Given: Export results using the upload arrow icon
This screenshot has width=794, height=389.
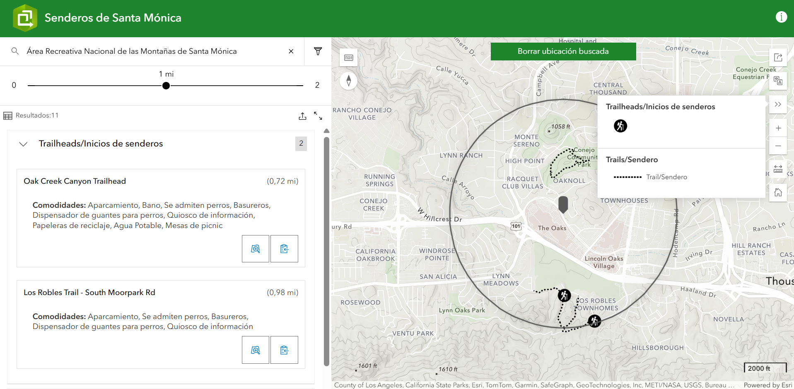Looking at the screenshot, I should click(302, 116).
